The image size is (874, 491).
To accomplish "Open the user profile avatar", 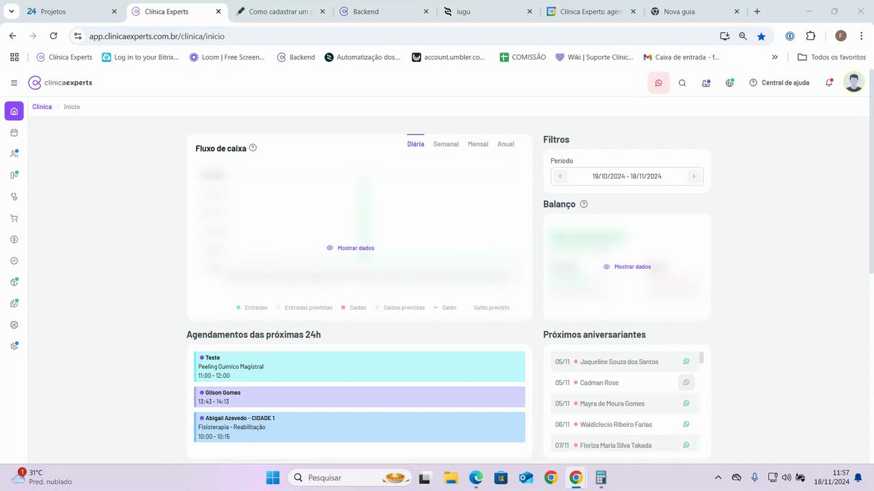I will 854,83.
